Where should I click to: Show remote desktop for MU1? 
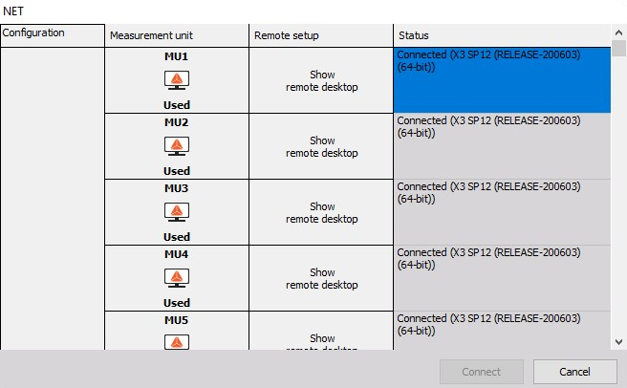tap(321, 81)
